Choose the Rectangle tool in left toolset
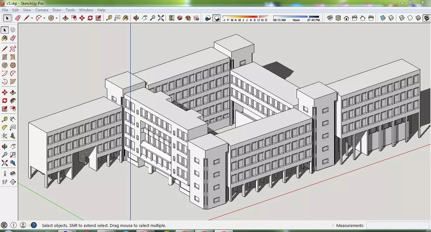 [5, 57]
